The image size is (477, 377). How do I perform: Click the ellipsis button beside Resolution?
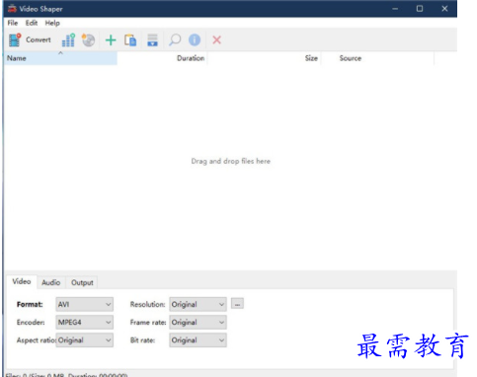pyautogui.click(x=237, y=304)
